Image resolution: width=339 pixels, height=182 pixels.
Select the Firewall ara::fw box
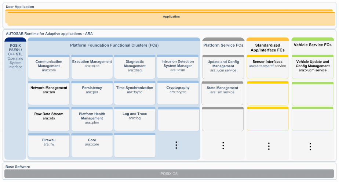click(x=49, y=145)
